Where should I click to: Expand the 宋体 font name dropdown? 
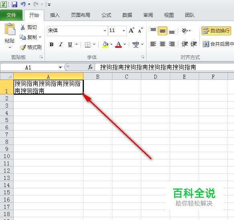tap(105, 31)
